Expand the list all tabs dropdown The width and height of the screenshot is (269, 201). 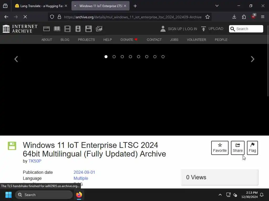(x=217, y=6)
